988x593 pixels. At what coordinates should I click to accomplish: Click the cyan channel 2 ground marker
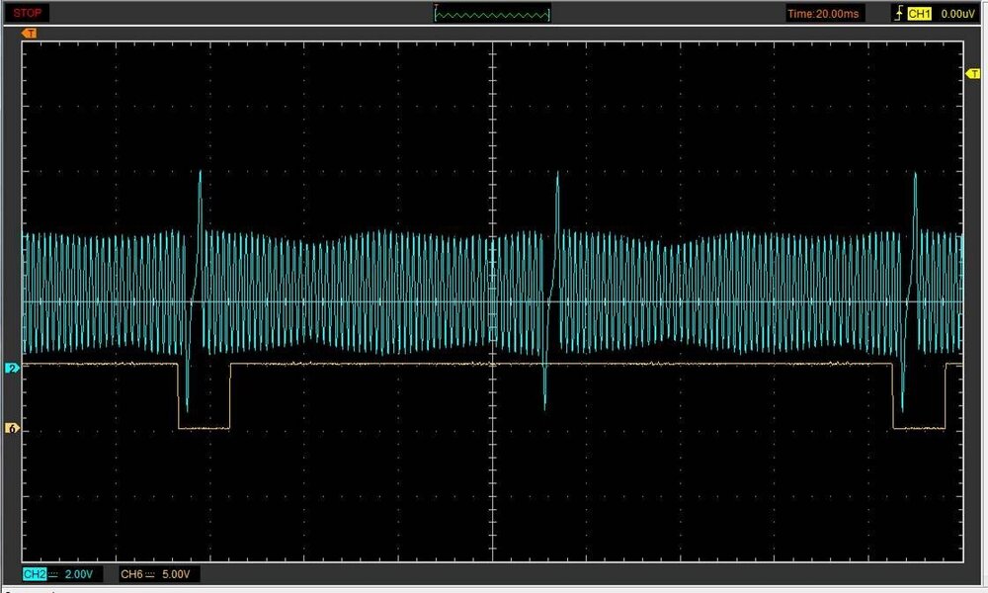point(12,368)
